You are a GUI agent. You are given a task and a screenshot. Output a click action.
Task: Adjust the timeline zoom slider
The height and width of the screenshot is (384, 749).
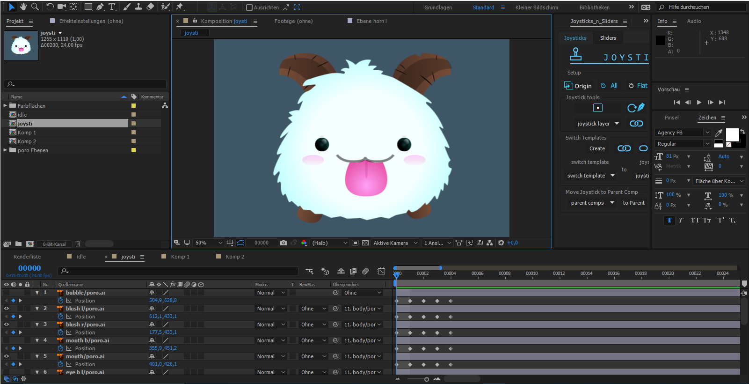point(426,379)
